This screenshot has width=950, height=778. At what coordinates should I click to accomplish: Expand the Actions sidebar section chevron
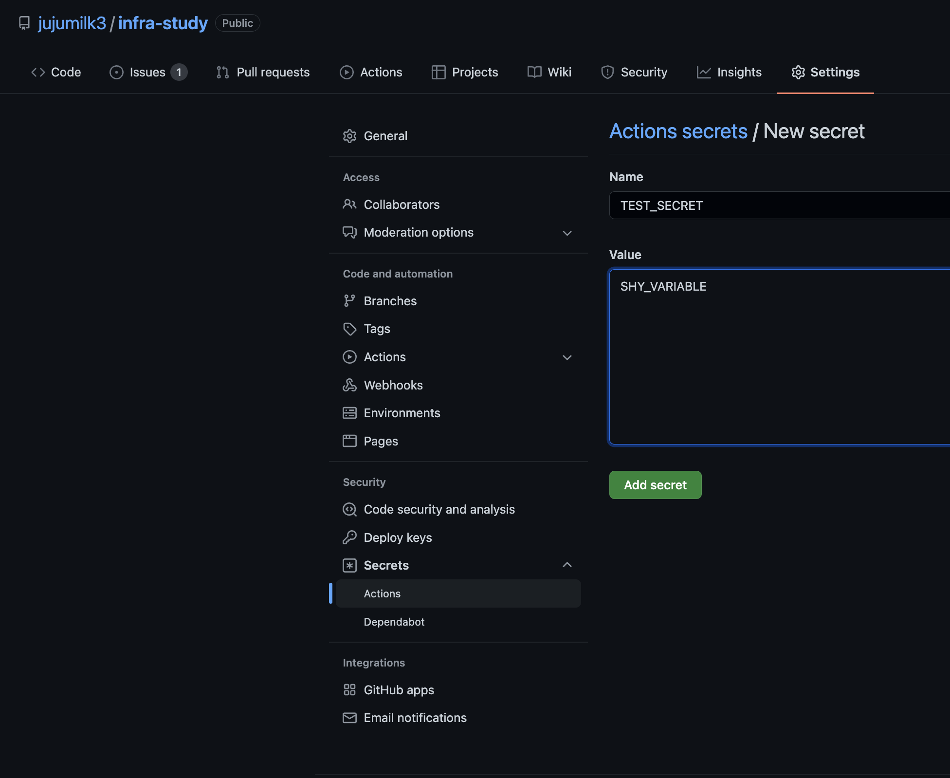click(x=567, y=357)
